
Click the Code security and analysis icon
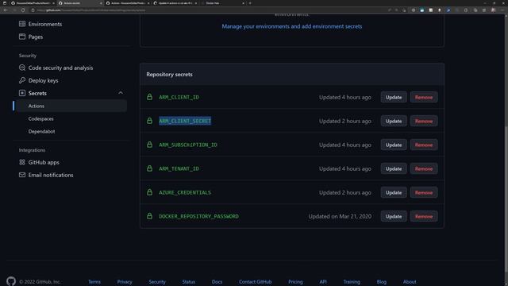[x=22, y=68]
